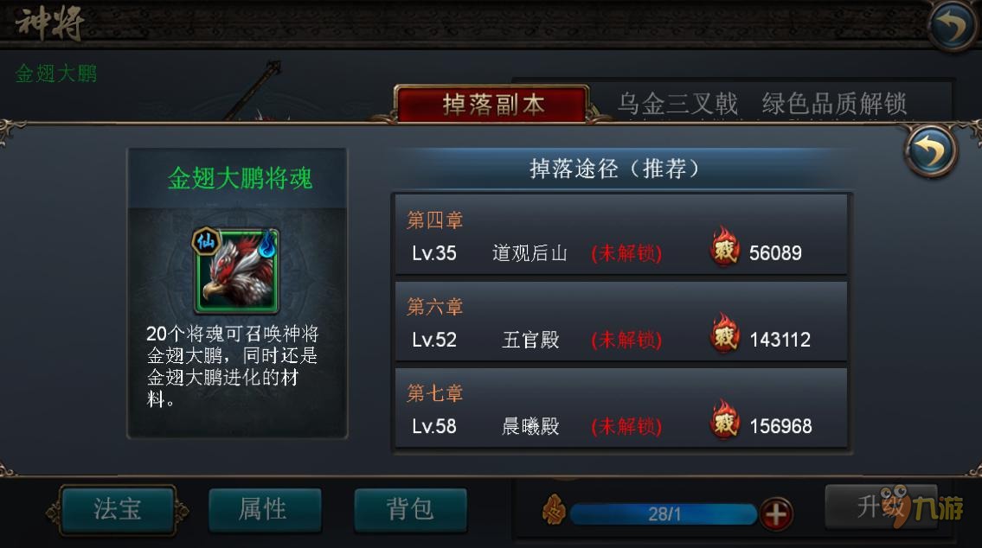Image resolution: width=982 pixels, height=548 pixels.
Task: Select the 第七章 晨曦殿 dungeon entry
Action: 620,407
